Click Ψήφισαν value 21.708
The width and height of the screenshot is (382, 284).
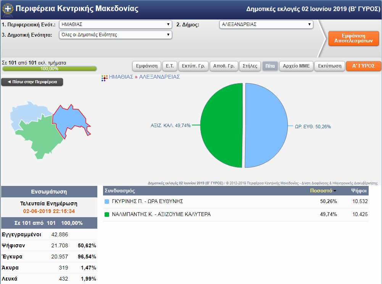tap(60, 246)
